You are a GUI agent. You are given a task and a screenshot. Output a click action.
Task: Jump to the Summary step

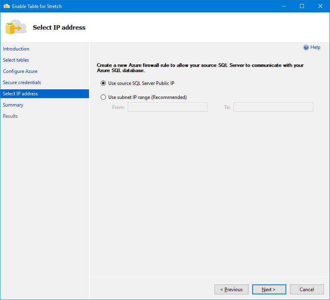[13, 105]
